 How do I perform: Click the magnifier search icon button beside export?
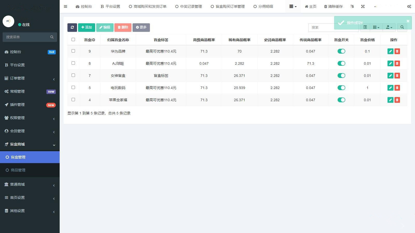pyautogui.click(x=402, y=27)
